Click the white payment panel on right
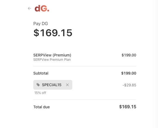This screenshot has width=167, height=128. coord(162,64)
